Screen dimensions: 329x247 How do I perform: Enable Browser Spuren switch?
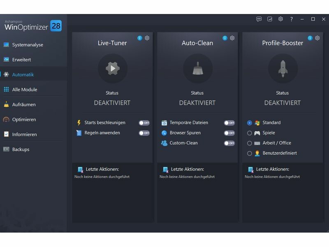(229, 133)
